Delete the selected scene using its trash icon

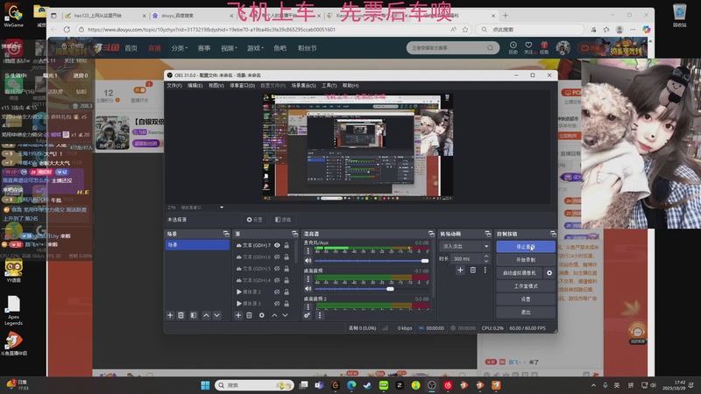pyautogui.click(x=181, y=315)
